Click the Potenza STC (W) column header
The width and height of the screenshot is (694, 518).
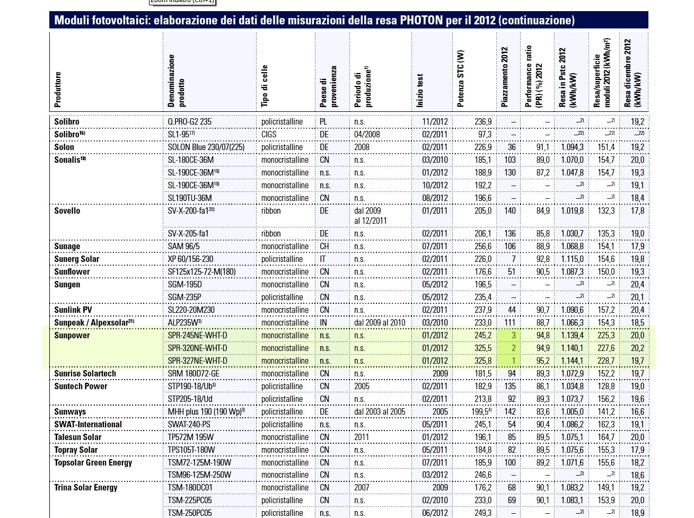(x=460, y=79)
